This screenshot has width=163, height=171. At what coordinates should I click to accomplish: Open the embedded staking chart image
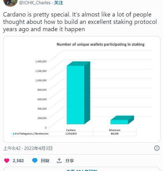(x=82, y=89)
